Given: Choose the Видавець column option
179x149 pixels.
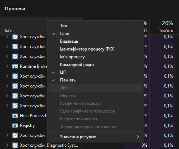Looking at the screenshot, I should (x=69, y=41).
